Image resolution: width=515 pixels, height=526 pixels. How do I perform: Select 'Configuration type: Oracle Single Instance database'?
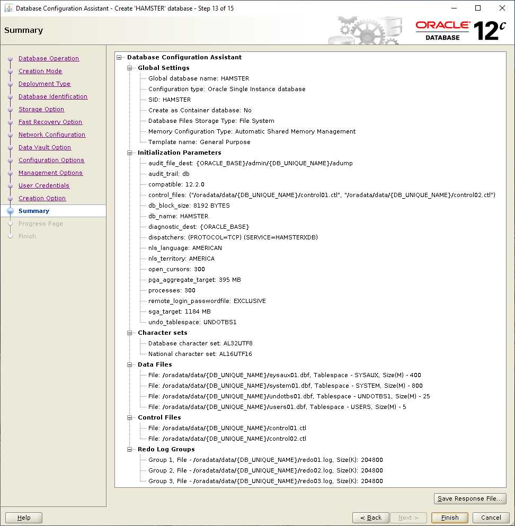point(227,89)
